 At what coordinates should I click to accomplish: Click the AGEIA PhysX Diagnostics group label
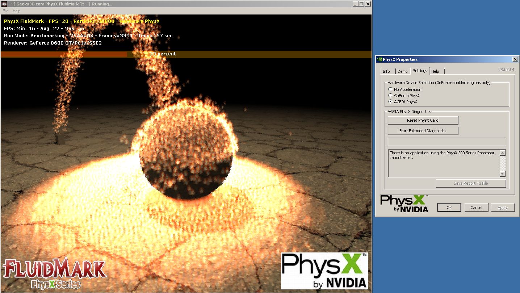pos(409,112)
